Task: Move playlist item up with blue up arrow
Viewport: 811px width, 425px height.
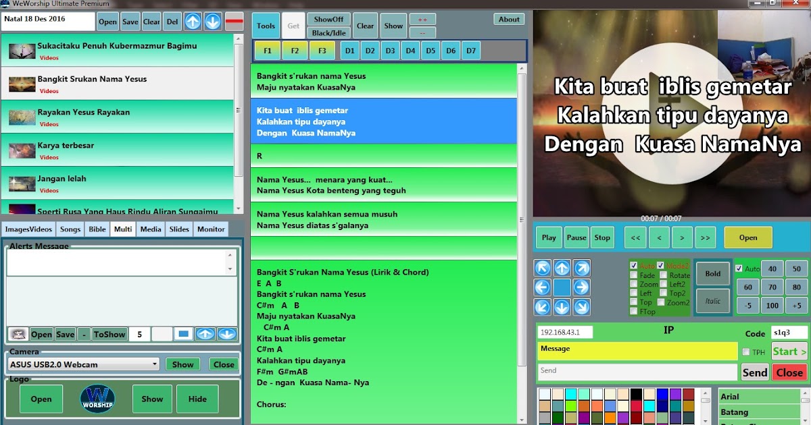Action: (194, 22)
